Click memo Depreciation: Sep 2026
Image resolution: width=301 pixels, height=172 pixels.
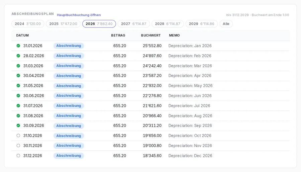190,125
